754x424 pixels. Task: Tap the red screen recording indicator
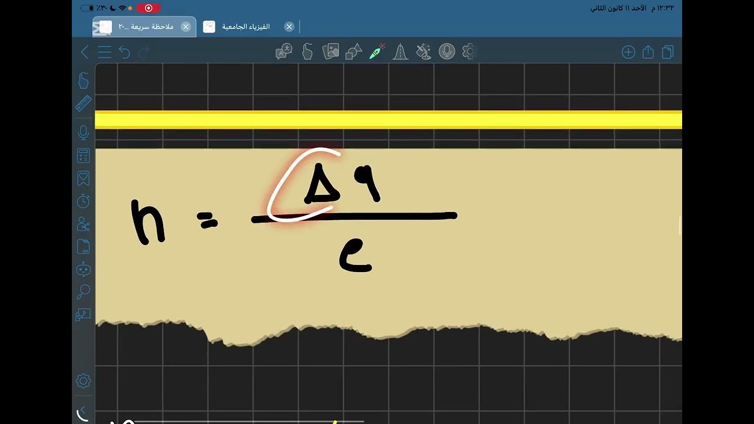click(148, 8)
